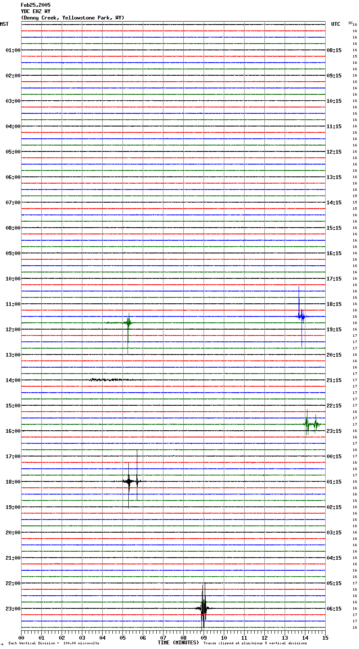The image size is (359, 649).
Task: Select the 01:00 MST time label
Action: tap(13, 50)
